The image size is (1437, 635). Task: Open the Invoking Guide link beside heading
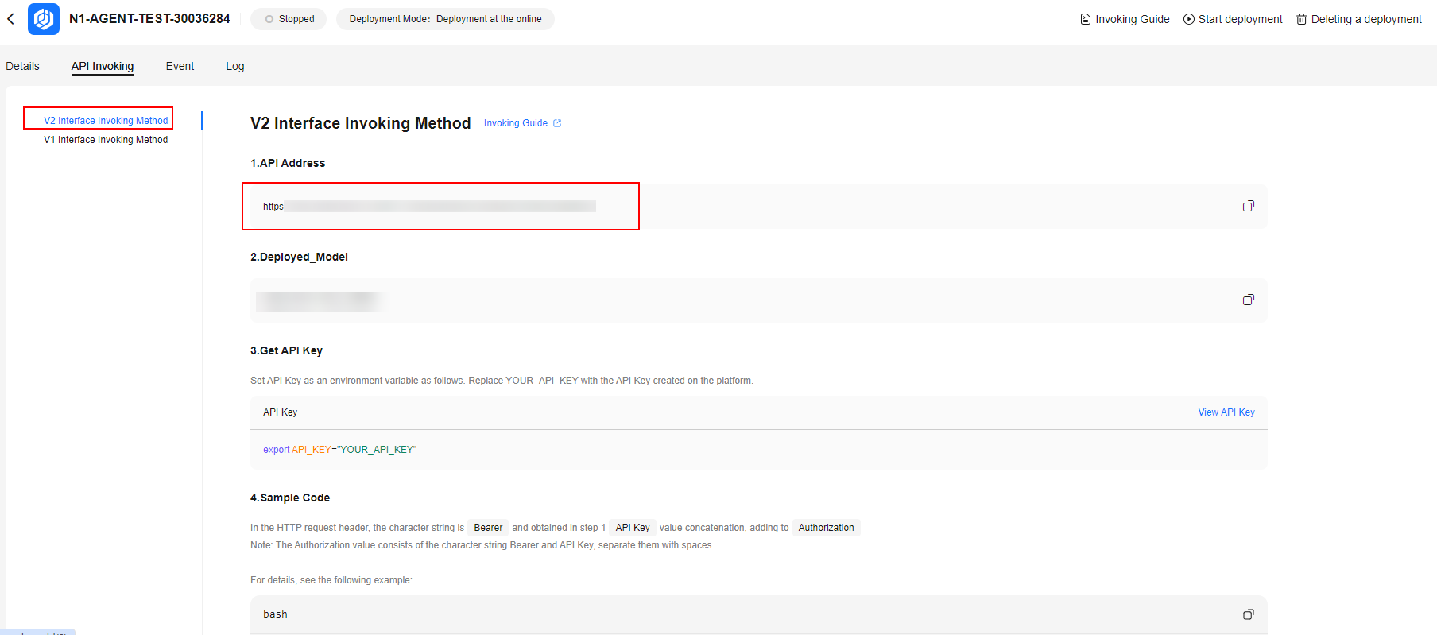coord(516,123)
